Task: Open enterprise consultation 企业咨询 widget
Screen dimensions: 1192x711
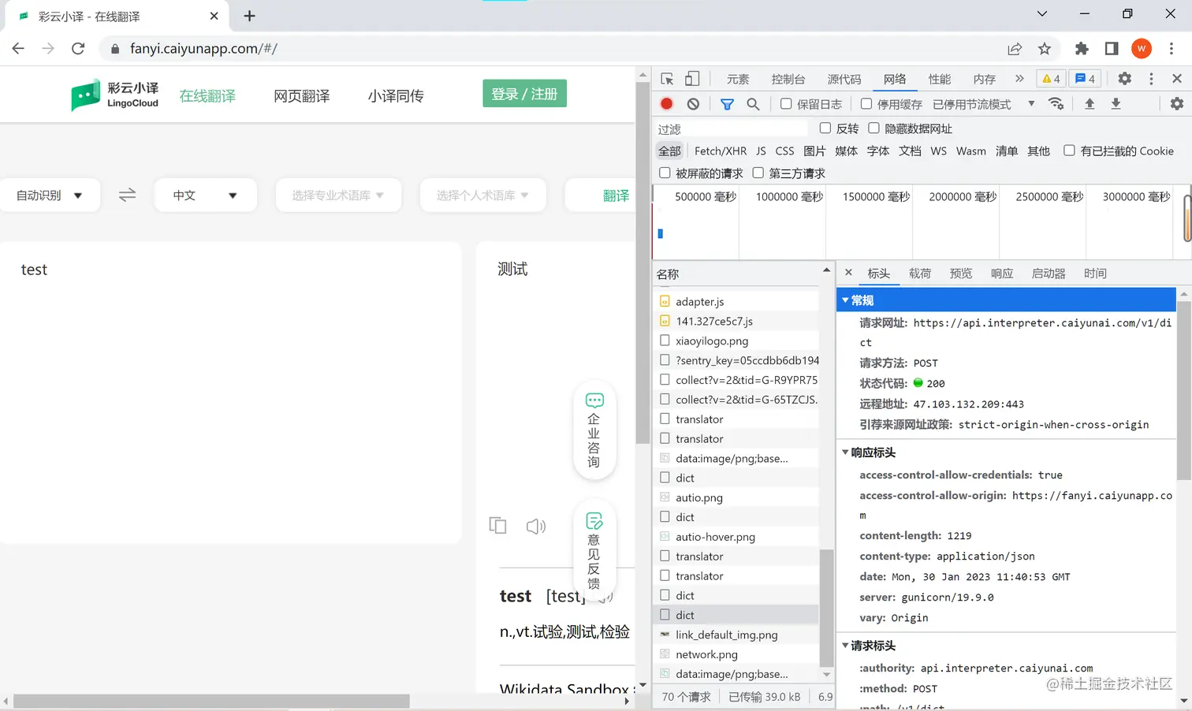Action: (594, 430)
